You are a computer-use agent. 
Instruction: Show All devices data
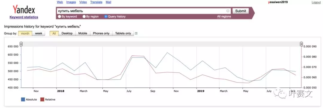pyautogui.click(x=54, y=34)
